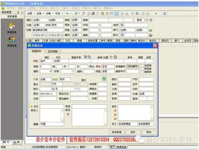Click the 备注 text area scrollbar
The width and height of the screenshot is (199, 150).
coord(152,112)
